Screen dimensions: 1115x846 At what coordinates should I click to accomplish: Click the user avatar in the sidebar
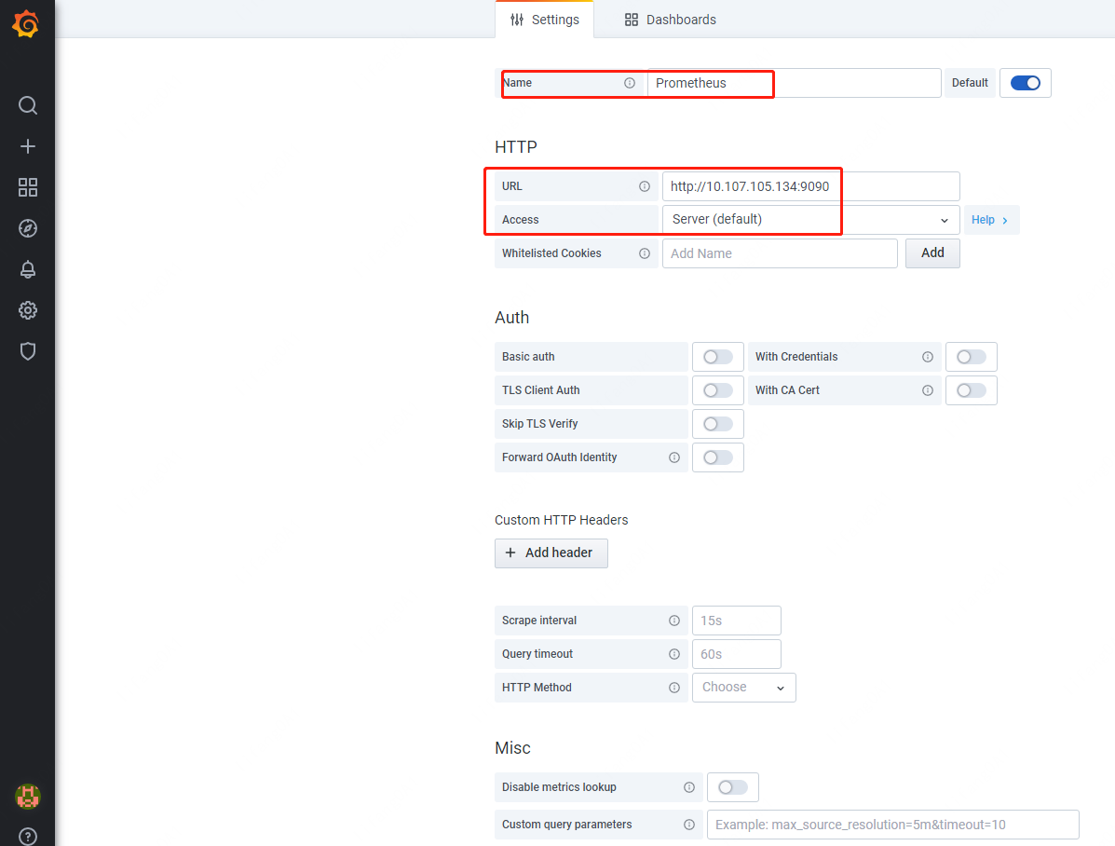click(28, 797)
